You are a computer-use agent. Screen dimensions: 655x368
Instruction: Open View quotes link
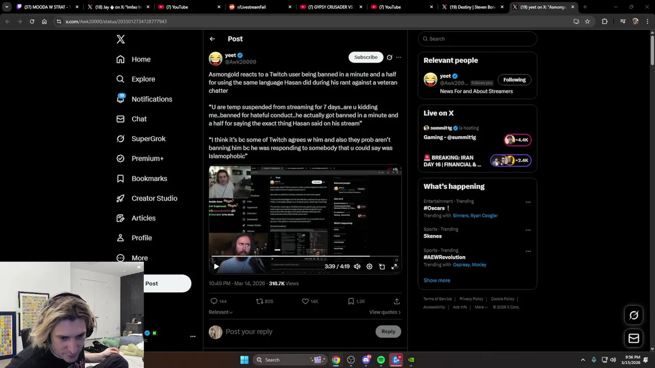385,312
